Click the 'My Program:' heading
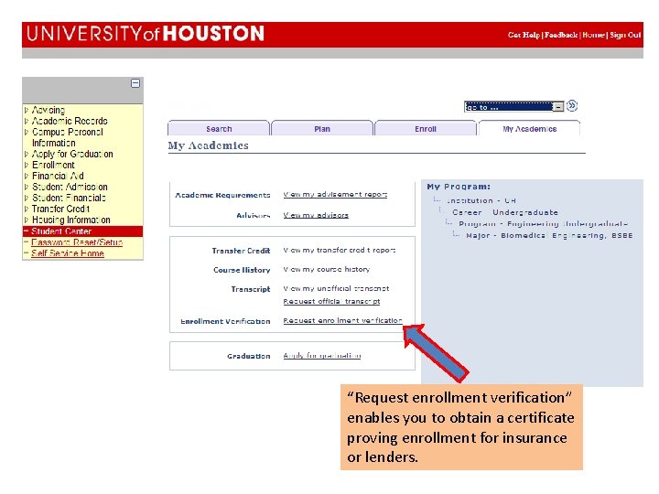 click(x=459, y=187)
